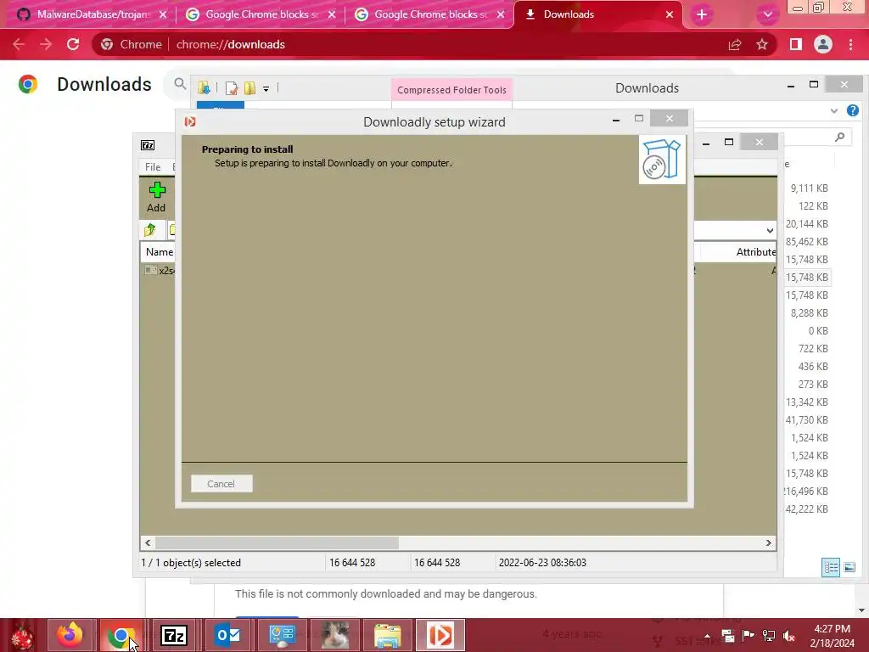Image resolution: width=869 pixels, height=652 pixels.
Task: Select the 85,462 KB file size entry
Action: tap(807, 242)
